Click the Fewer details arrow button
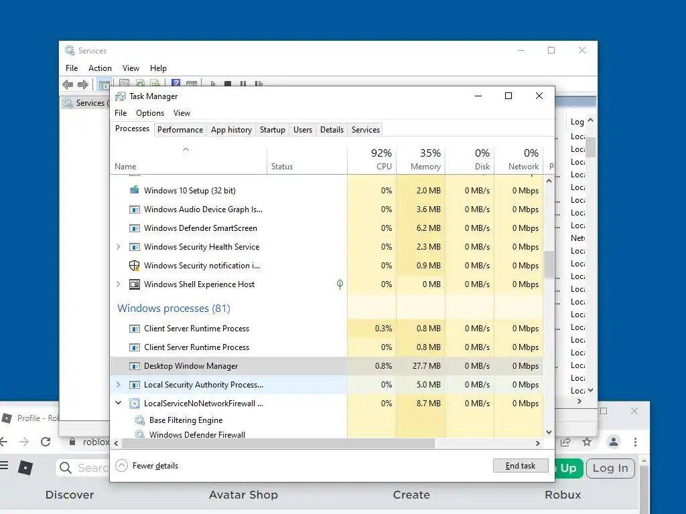The width and height of the screenshot is (686, 514). [x=122, y=466]
